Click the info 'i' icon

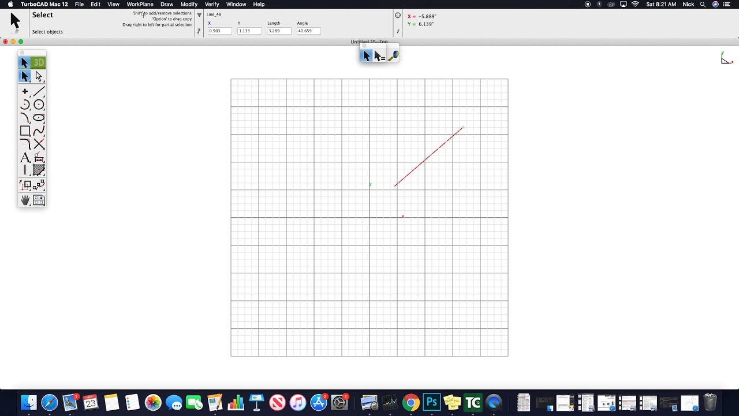(397, 31)
